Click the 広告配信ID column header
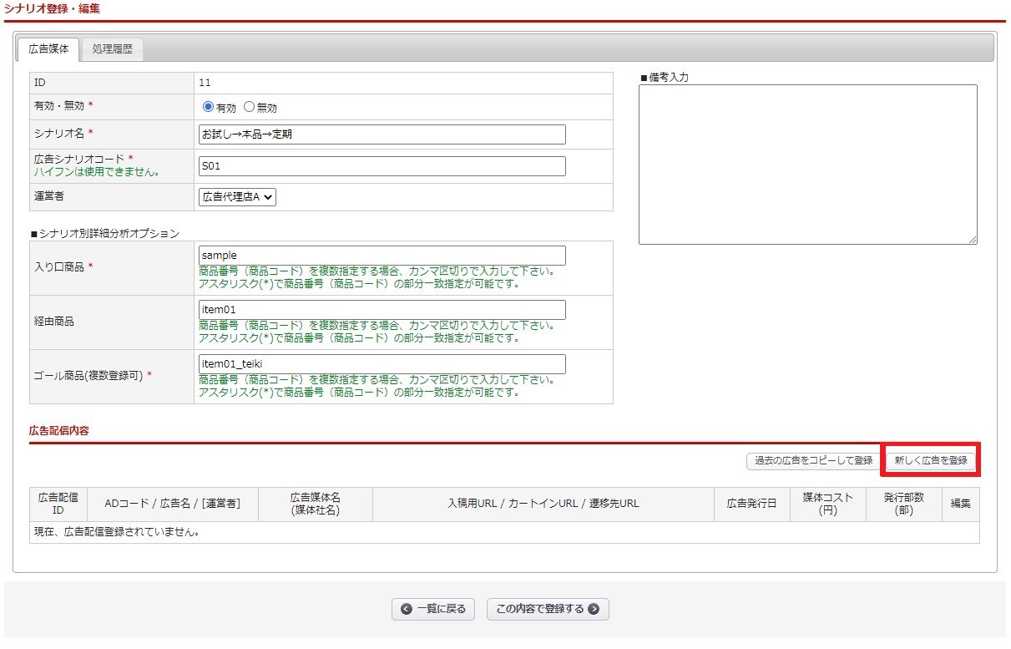 tap(58, 504)
